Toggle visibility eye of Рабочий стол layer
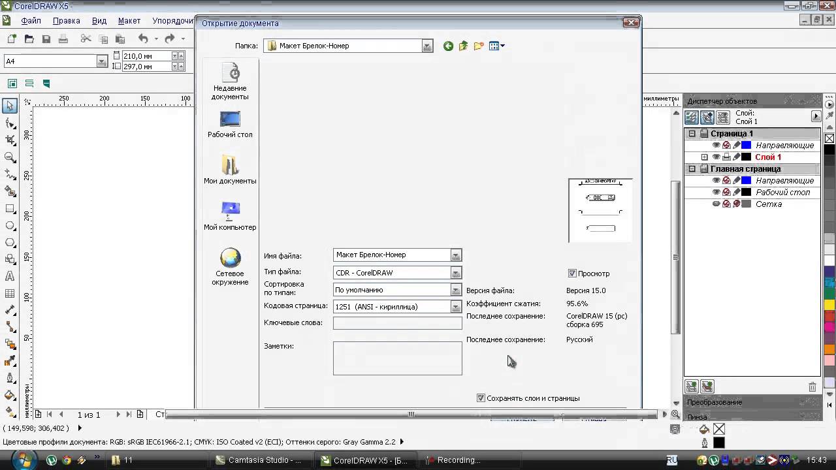The width and height of the screenshot is (836, 470). (x=716, y=193)
